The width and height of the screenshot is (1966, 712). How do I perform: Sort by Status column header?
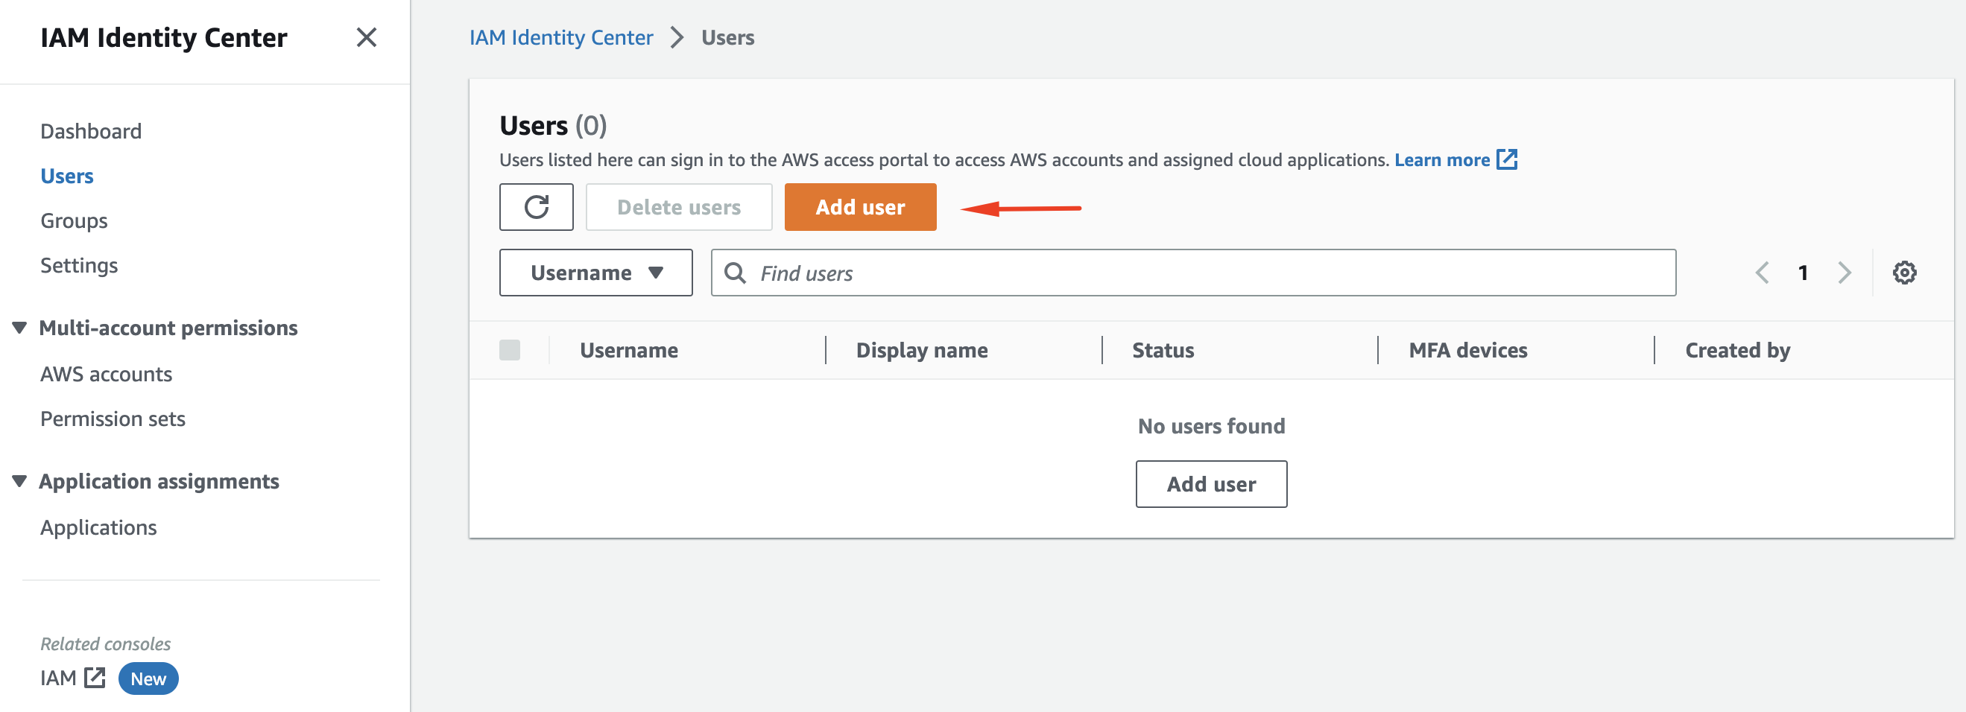pos(1163,350)
